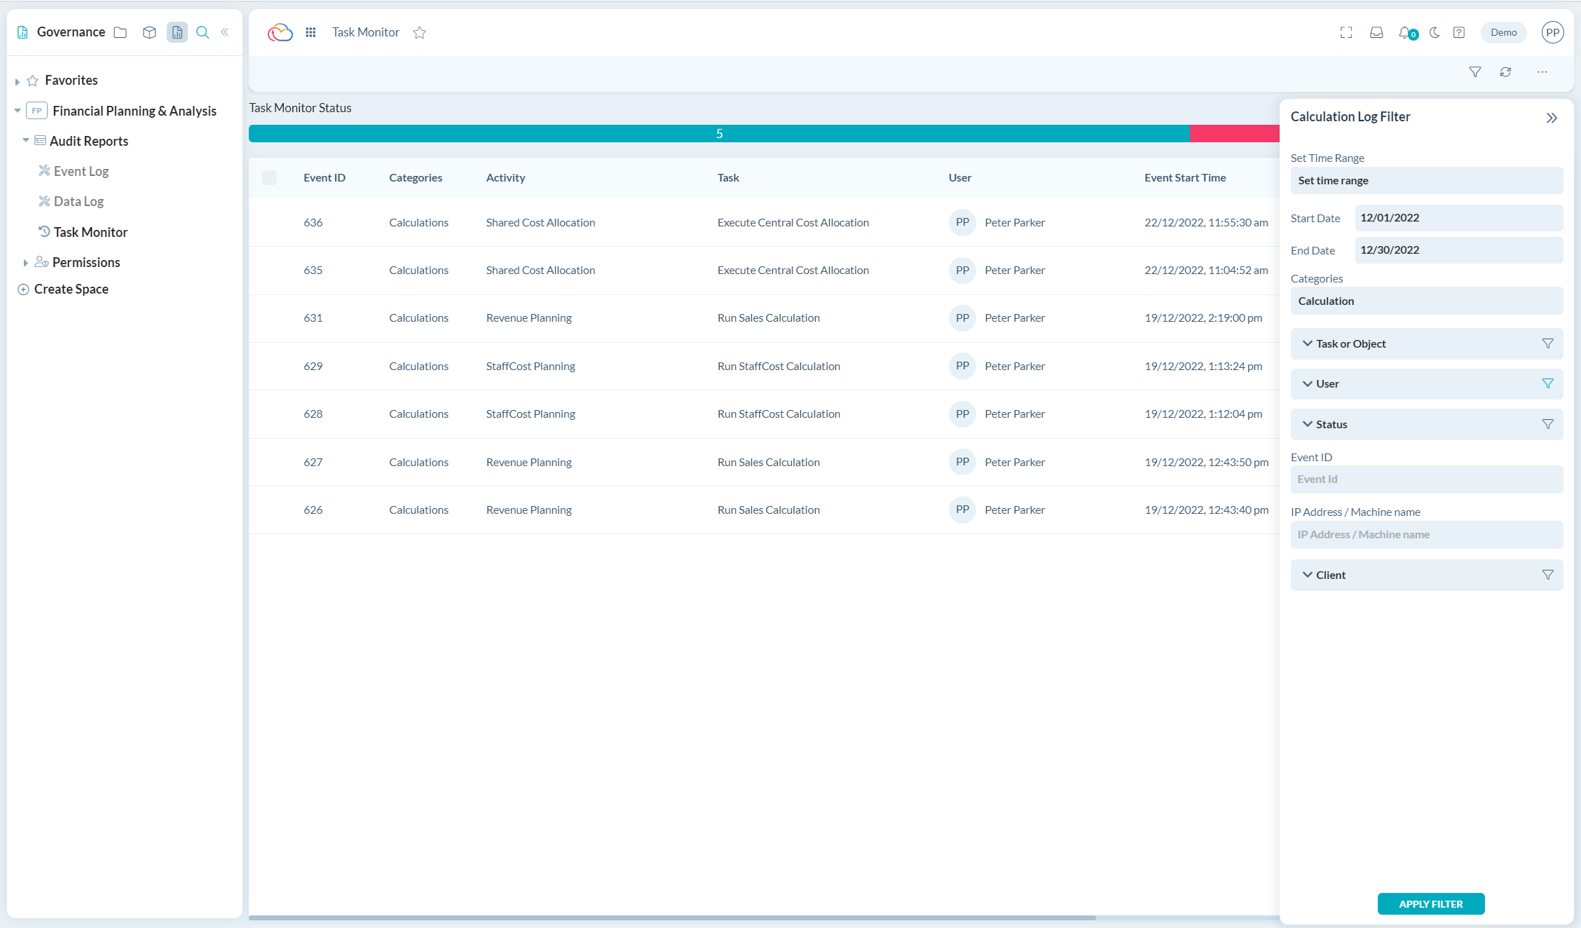
Task: Click the teal segment of the Task Monitor Status bar
Action: point(718,133)
